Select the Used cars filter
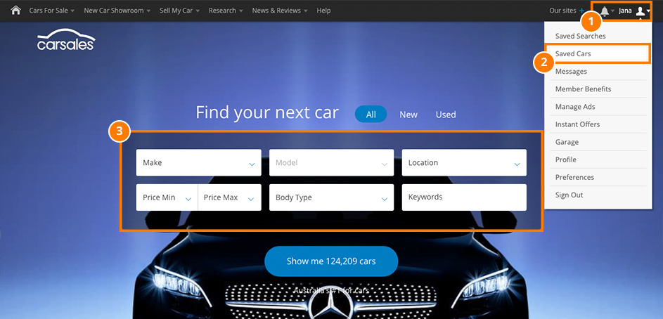 (x=446, y=115)
